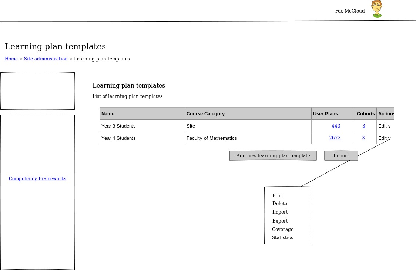Choose Delete in the actions menu
Image resolution: width=416 pixels, height=270 pixels.
coord(280,204)
